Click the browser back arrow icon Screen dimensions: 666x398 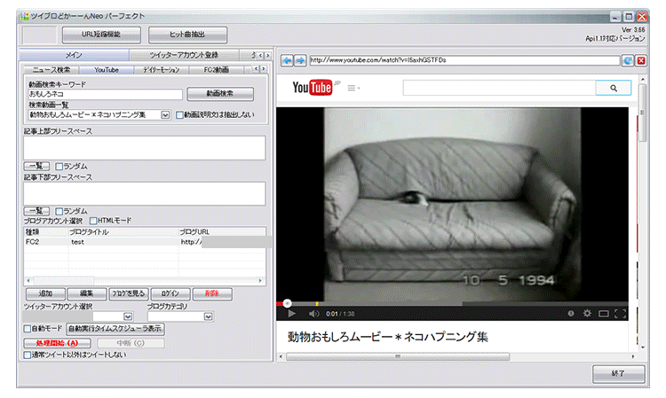point(287,60)
